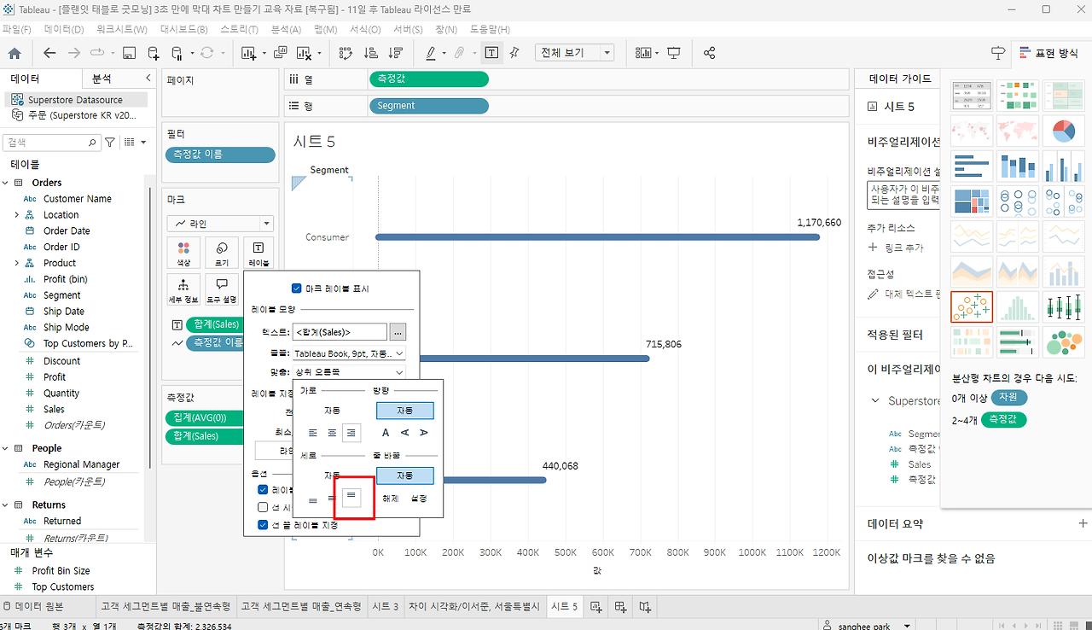
Task: Click the Color button on Marks card
Action: click(x=183, y=254)
